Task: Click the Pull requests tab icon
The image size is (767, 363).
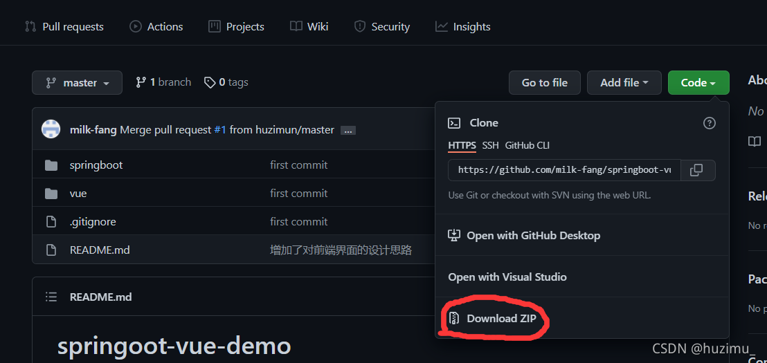Action: click(30, 26)
